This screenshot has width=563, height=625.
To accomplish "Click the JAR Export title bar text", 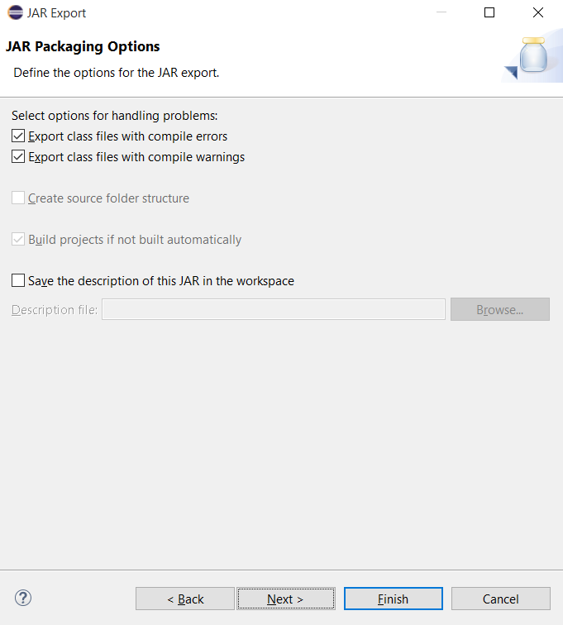I will coord(56,13).
